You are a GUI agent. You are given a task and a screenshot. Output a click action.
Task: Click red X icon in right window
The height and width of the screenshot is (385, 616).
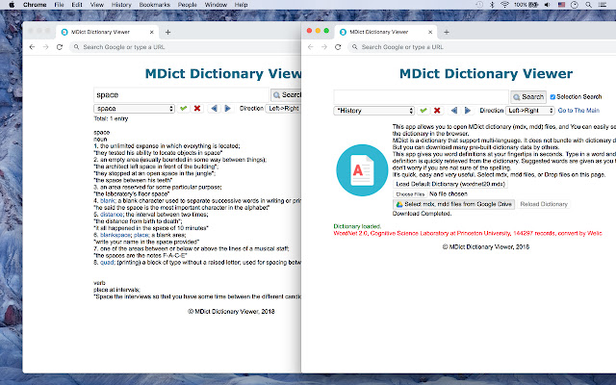click(x=437, y=111)
